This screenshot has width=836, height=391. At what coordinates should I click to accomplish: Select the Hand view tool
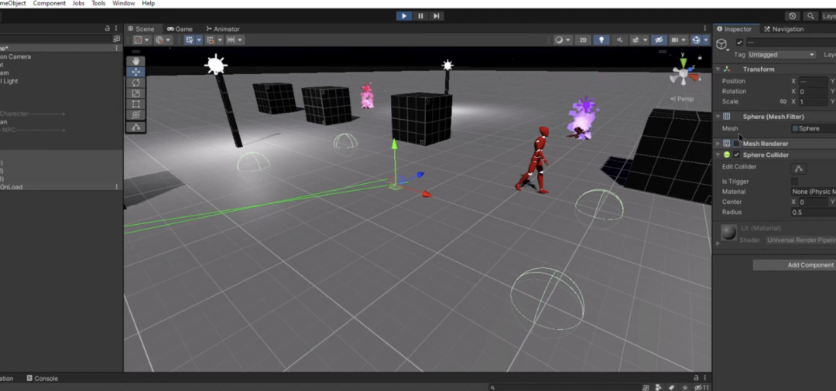136,61
